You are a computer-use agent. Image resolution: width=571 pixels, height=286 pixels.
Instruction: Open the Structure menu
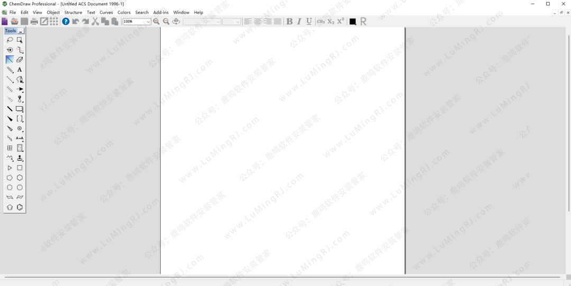[x=73, y=12]
